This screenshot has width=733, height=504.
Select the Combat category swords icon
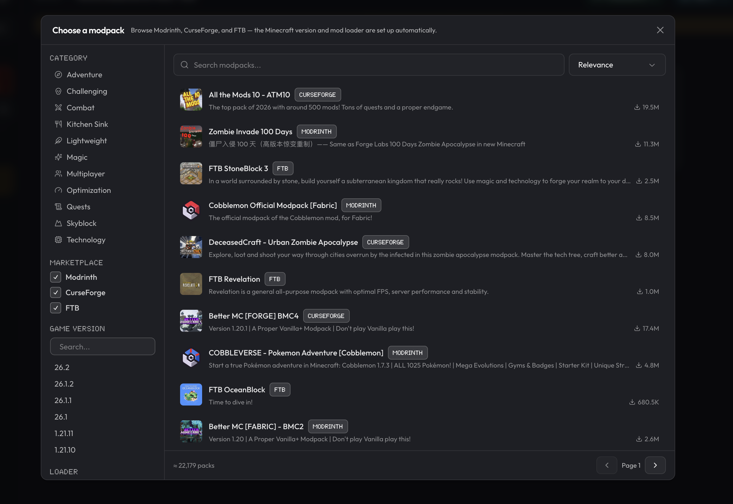pos(58,108)
